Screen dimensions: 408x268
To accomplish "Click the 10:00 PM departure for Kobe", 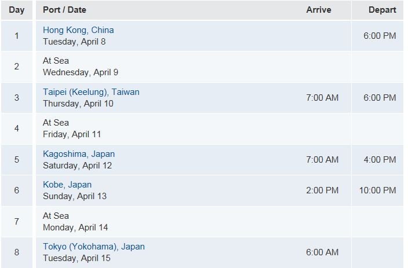I will (377, 190).
